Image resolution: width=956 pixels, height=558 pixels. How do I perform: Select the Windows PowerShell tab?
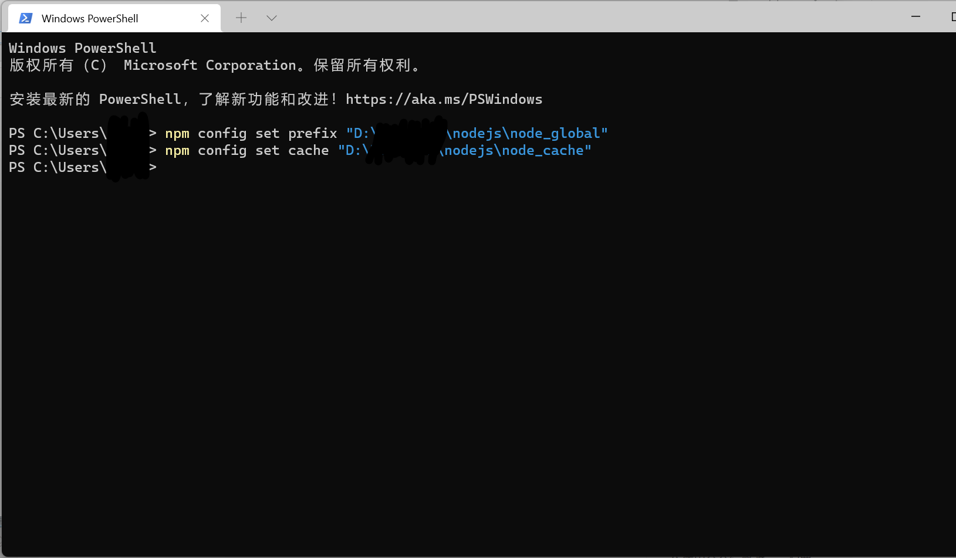tap(94, 18)
